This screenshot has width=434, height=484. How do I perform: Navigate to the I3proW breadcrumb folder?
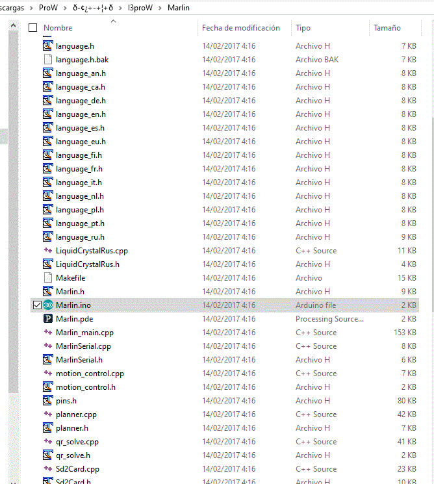click(140, 8)
